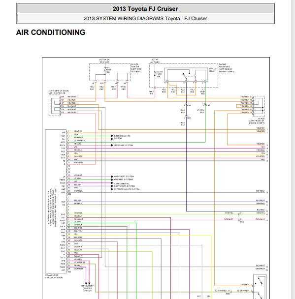This screenshot has height=299, width=295.
Task: Click the '2013 Toyota FJ Cruiser' title heading
Action: click(x=145, y=9)
